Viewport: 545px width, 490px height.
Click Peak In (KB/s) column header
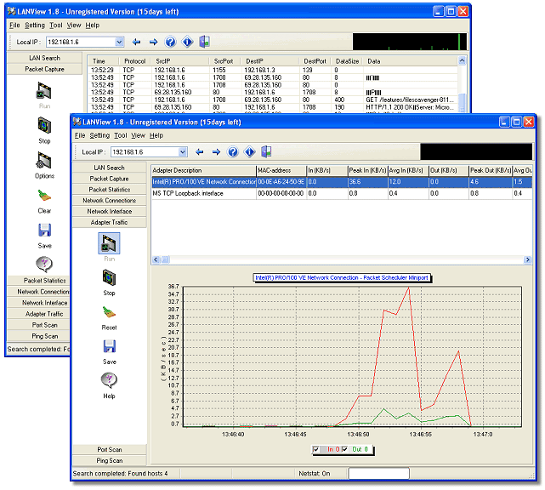click(x=368, y=170)
